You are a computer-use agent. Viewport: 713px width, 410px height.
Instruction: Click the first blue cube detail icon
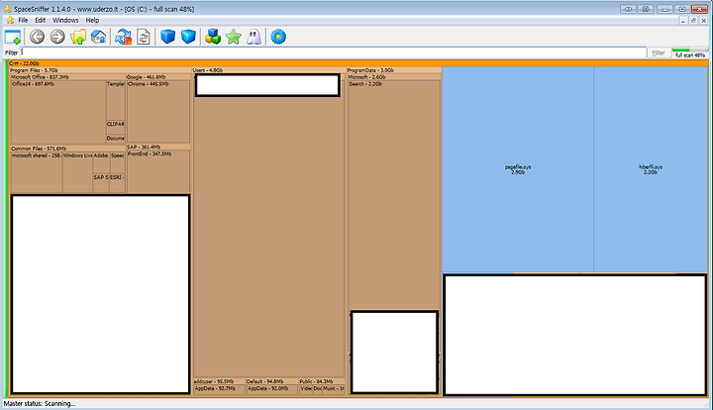(x=167, y=37)
